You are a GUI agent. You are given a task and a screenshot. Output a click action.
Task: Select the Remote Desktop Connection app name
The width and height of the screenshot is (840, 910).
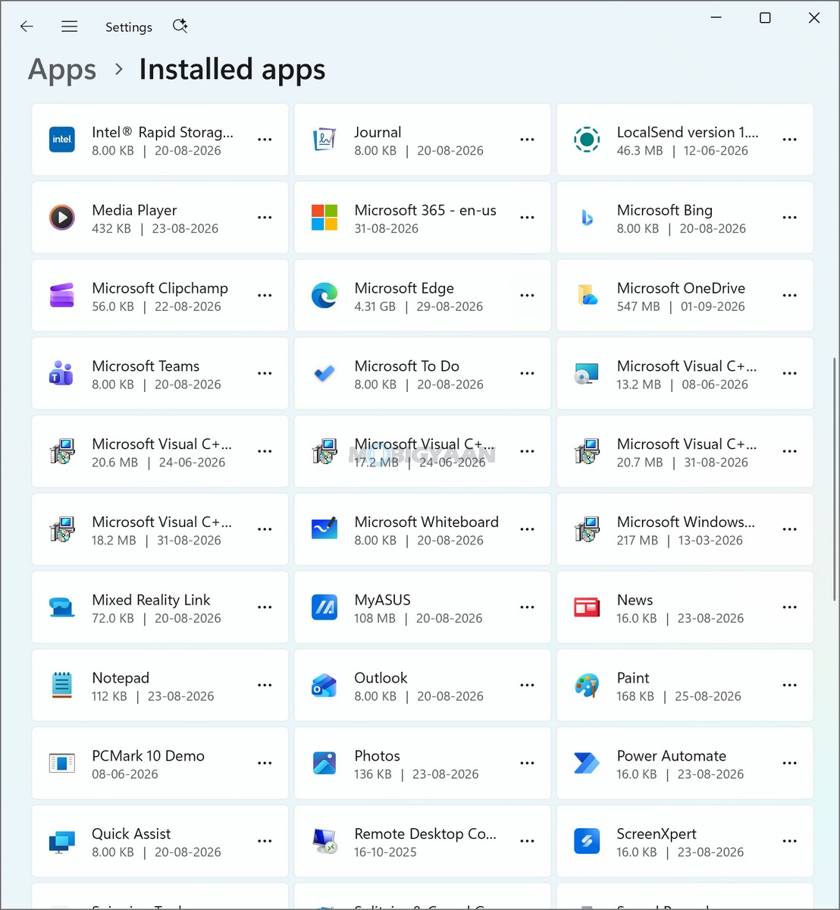pos(425,833)
